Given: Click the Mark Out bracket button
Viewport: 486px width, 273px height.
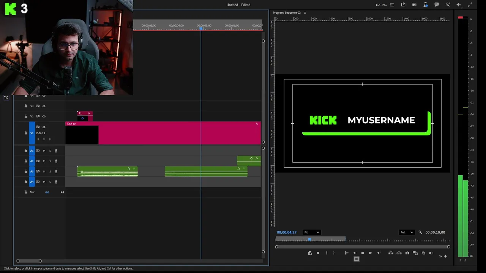Looking at the screenshot, I should pyautogui.click(x=334, y=253).
